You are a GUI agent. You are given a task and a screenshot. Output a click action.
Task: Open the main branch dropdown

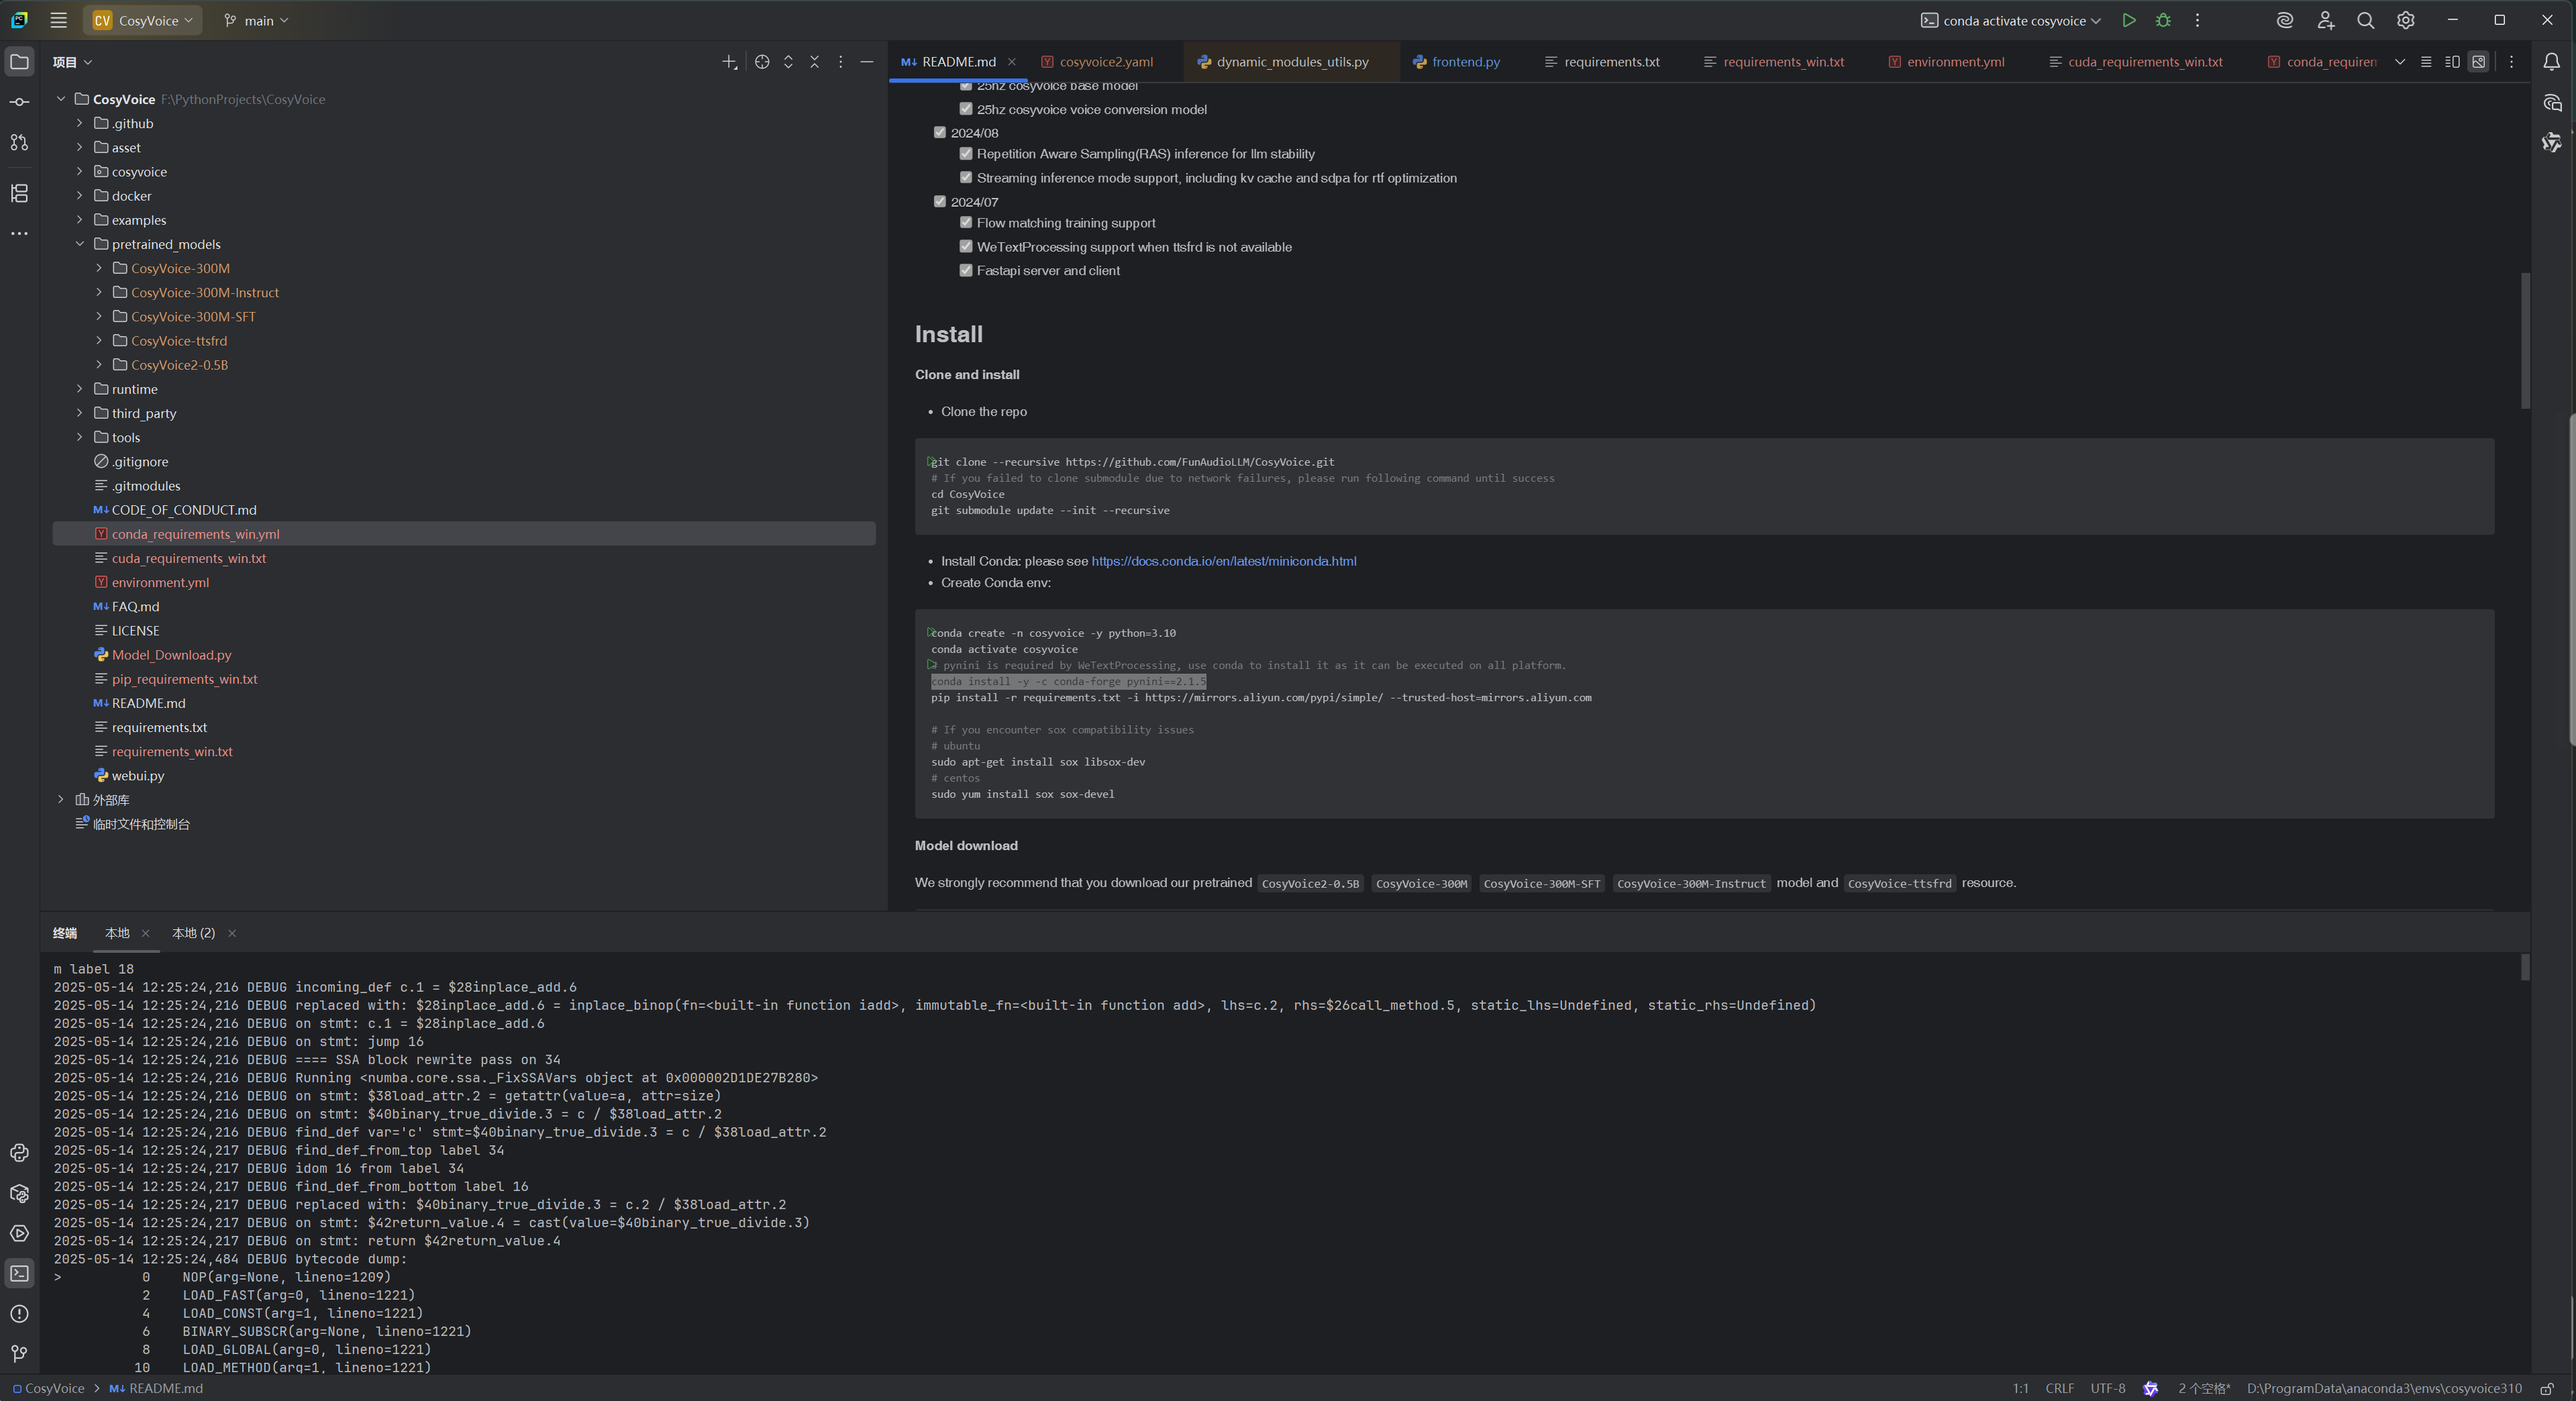pos(257,20)
